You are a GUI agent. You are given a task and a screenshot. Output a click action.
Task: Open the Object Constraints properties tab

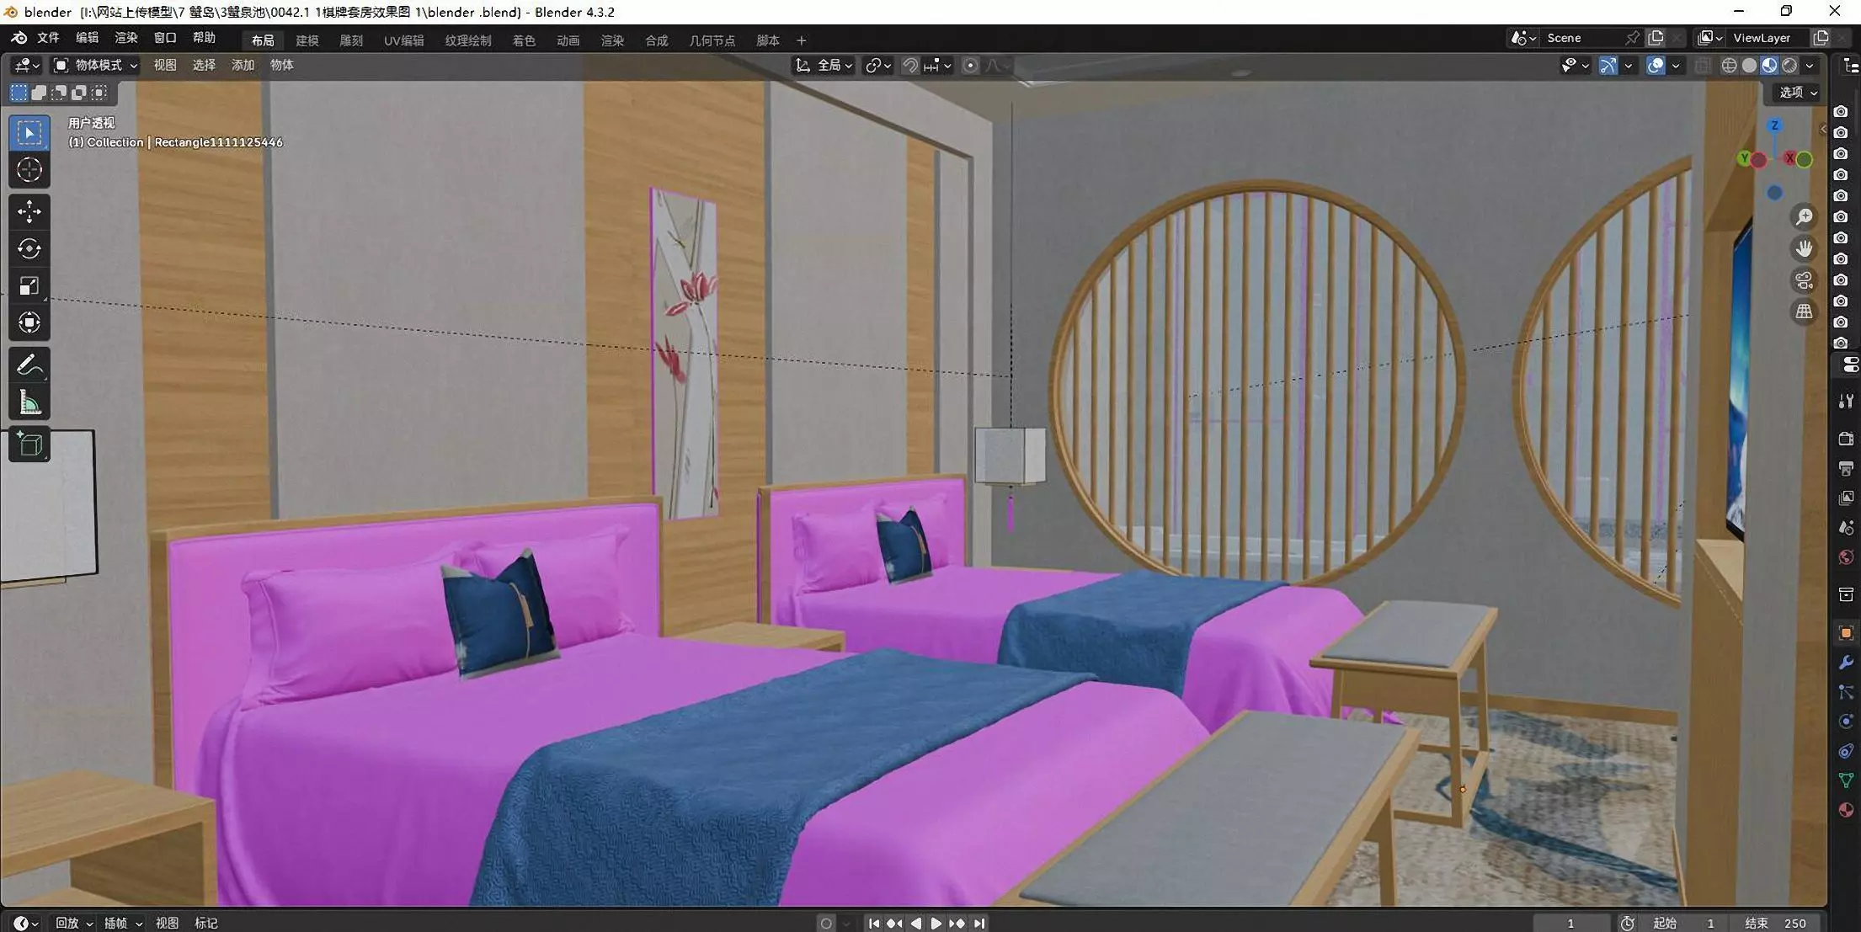pyautogui.click(x=1846, y=750)
